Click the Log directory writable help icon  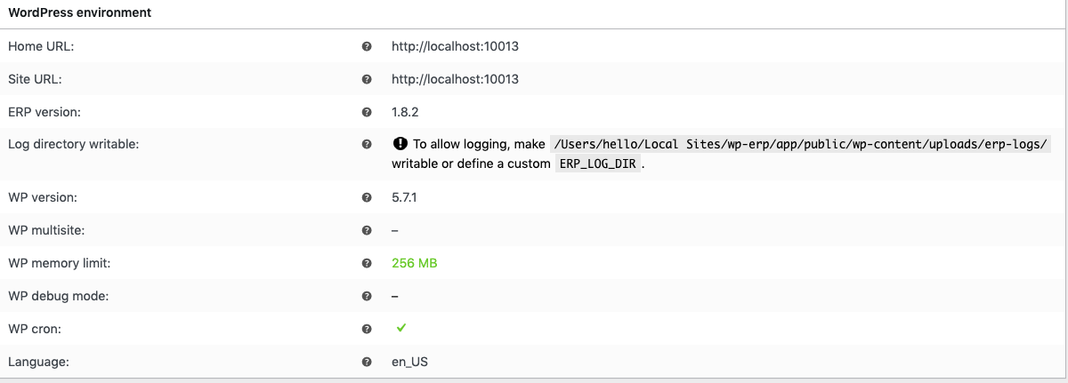367,144
